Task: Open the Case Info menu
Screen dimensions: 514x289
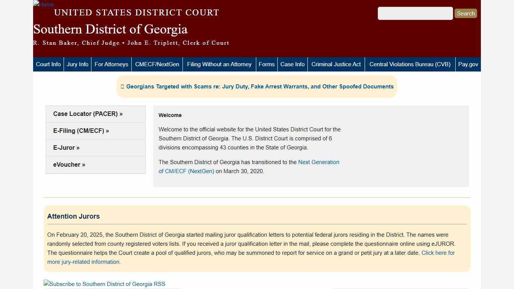Action: 292,64
